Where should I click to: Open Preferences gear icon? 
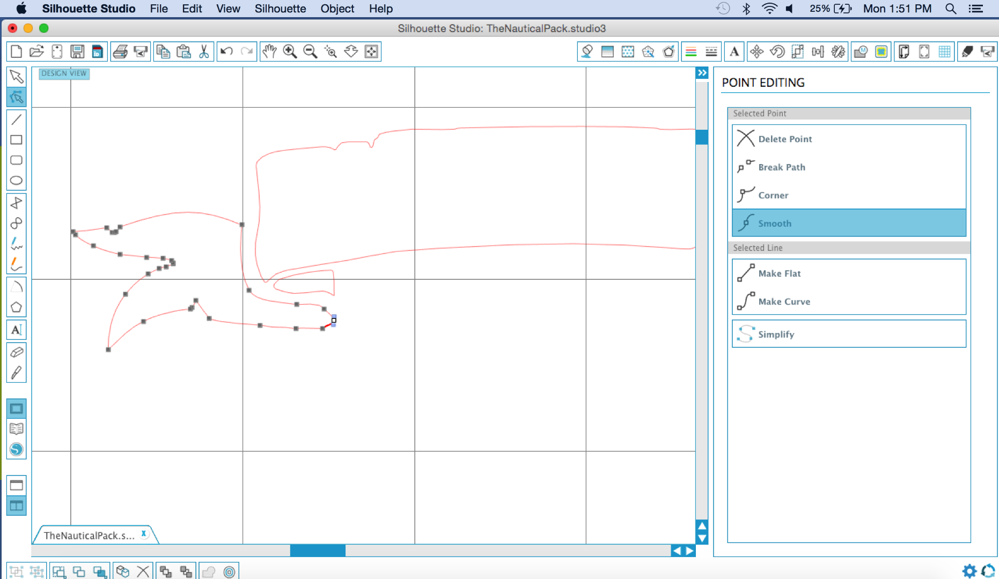[969, 571]
